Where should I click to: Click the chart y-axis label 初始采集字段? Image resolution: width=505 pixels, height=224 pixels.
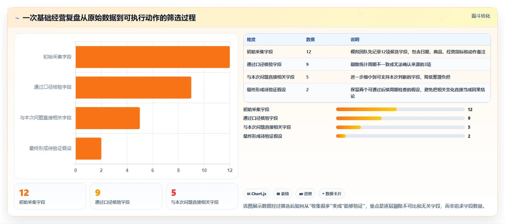[57, 57]
